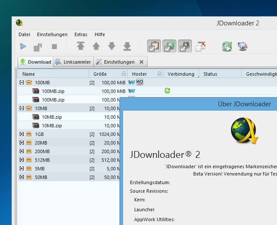Viewport: 277px width, 225px height.
Task: Open the Hilfe menu
Action: coord(100,34)
